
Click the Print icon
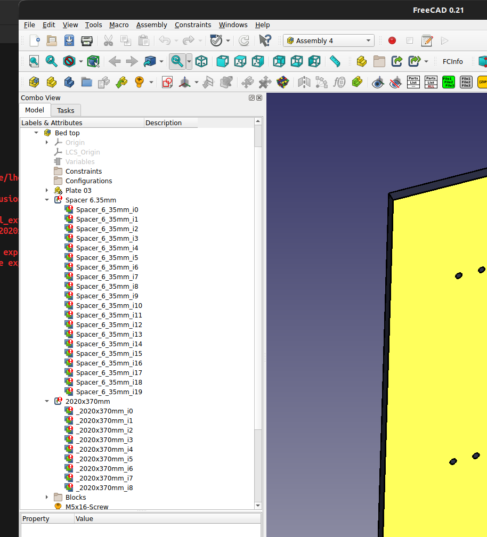tap(87, 40)
